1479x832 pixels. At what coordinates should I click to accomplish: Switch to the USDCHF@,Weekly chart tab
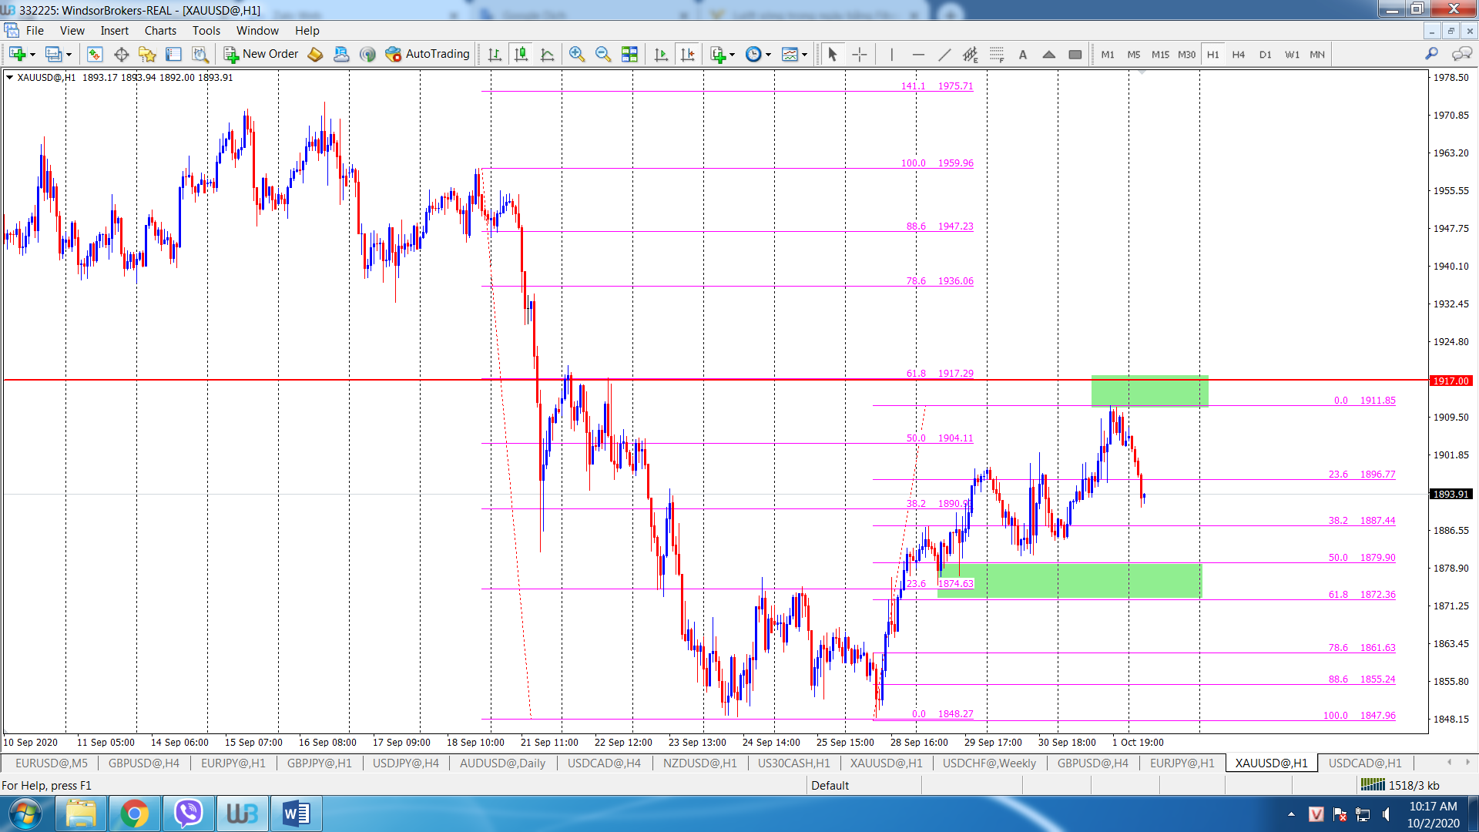[989, 763]
